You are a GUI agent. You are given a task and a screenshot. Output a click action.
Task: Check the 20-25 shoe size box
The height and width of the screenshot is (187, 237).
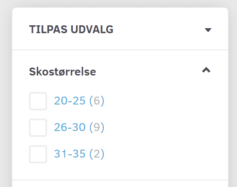tap(38, 101)
